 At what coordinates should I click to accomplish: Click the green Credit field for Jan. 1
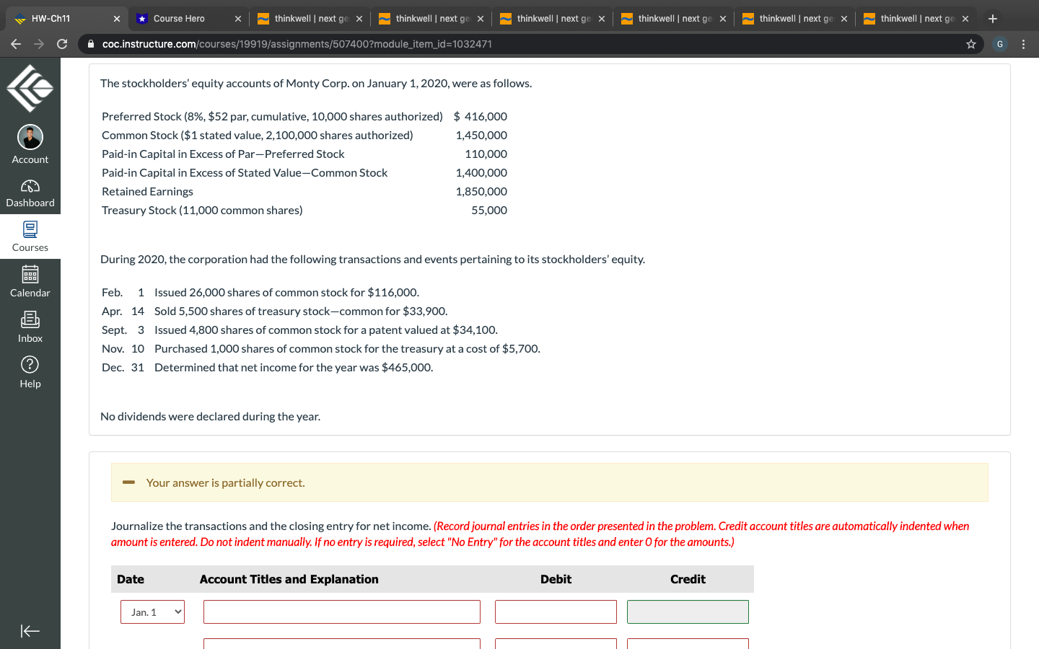click(687, 612)
